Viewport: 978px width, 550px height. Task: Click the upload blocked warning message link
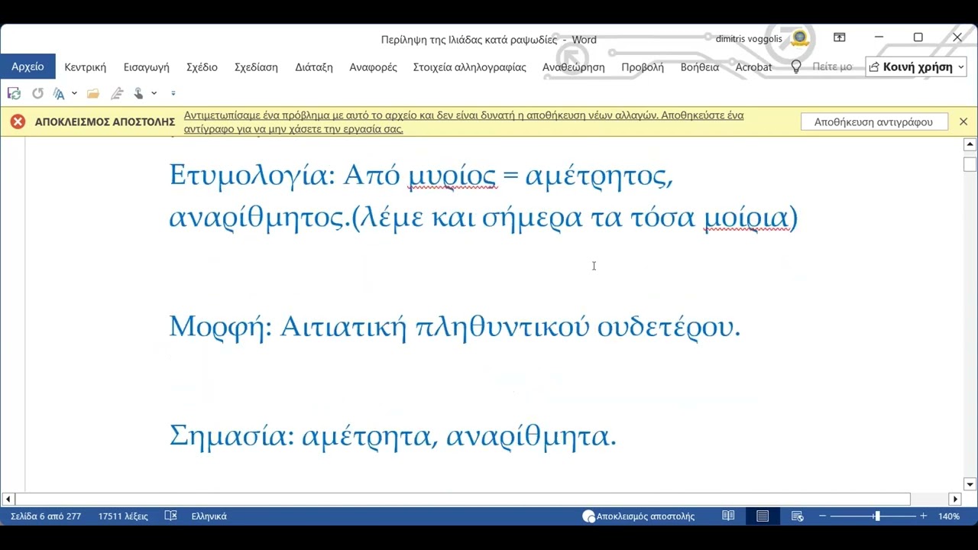[x=464, y=122]
